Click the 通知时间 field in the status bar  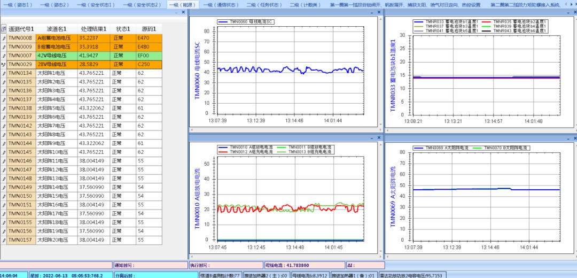(x=150, y=265)
